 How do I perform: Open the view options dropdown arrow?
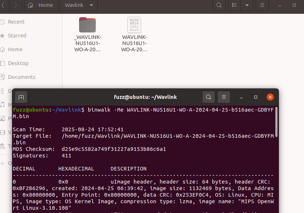tap(247, 5)
